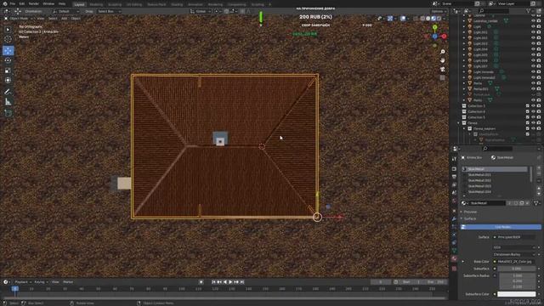Toggle camera view with the camera icon
Image resolution: width=544 pixels, height=306 pixels.
point(443,69)
